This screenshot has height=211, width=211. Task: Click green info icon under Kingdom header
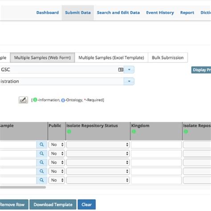coord(134,131)
